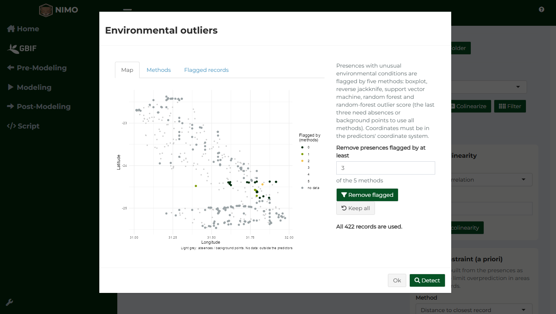556x314 pixels.
Task: Click the background input field above the colinearity button
Action: pyautogui.click(x=492, y=209)
